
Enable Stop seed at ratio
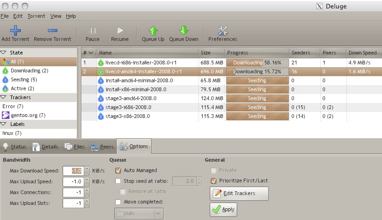[118, 181]
